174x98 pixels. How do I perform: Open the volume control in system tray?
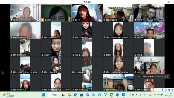(158, 95)
